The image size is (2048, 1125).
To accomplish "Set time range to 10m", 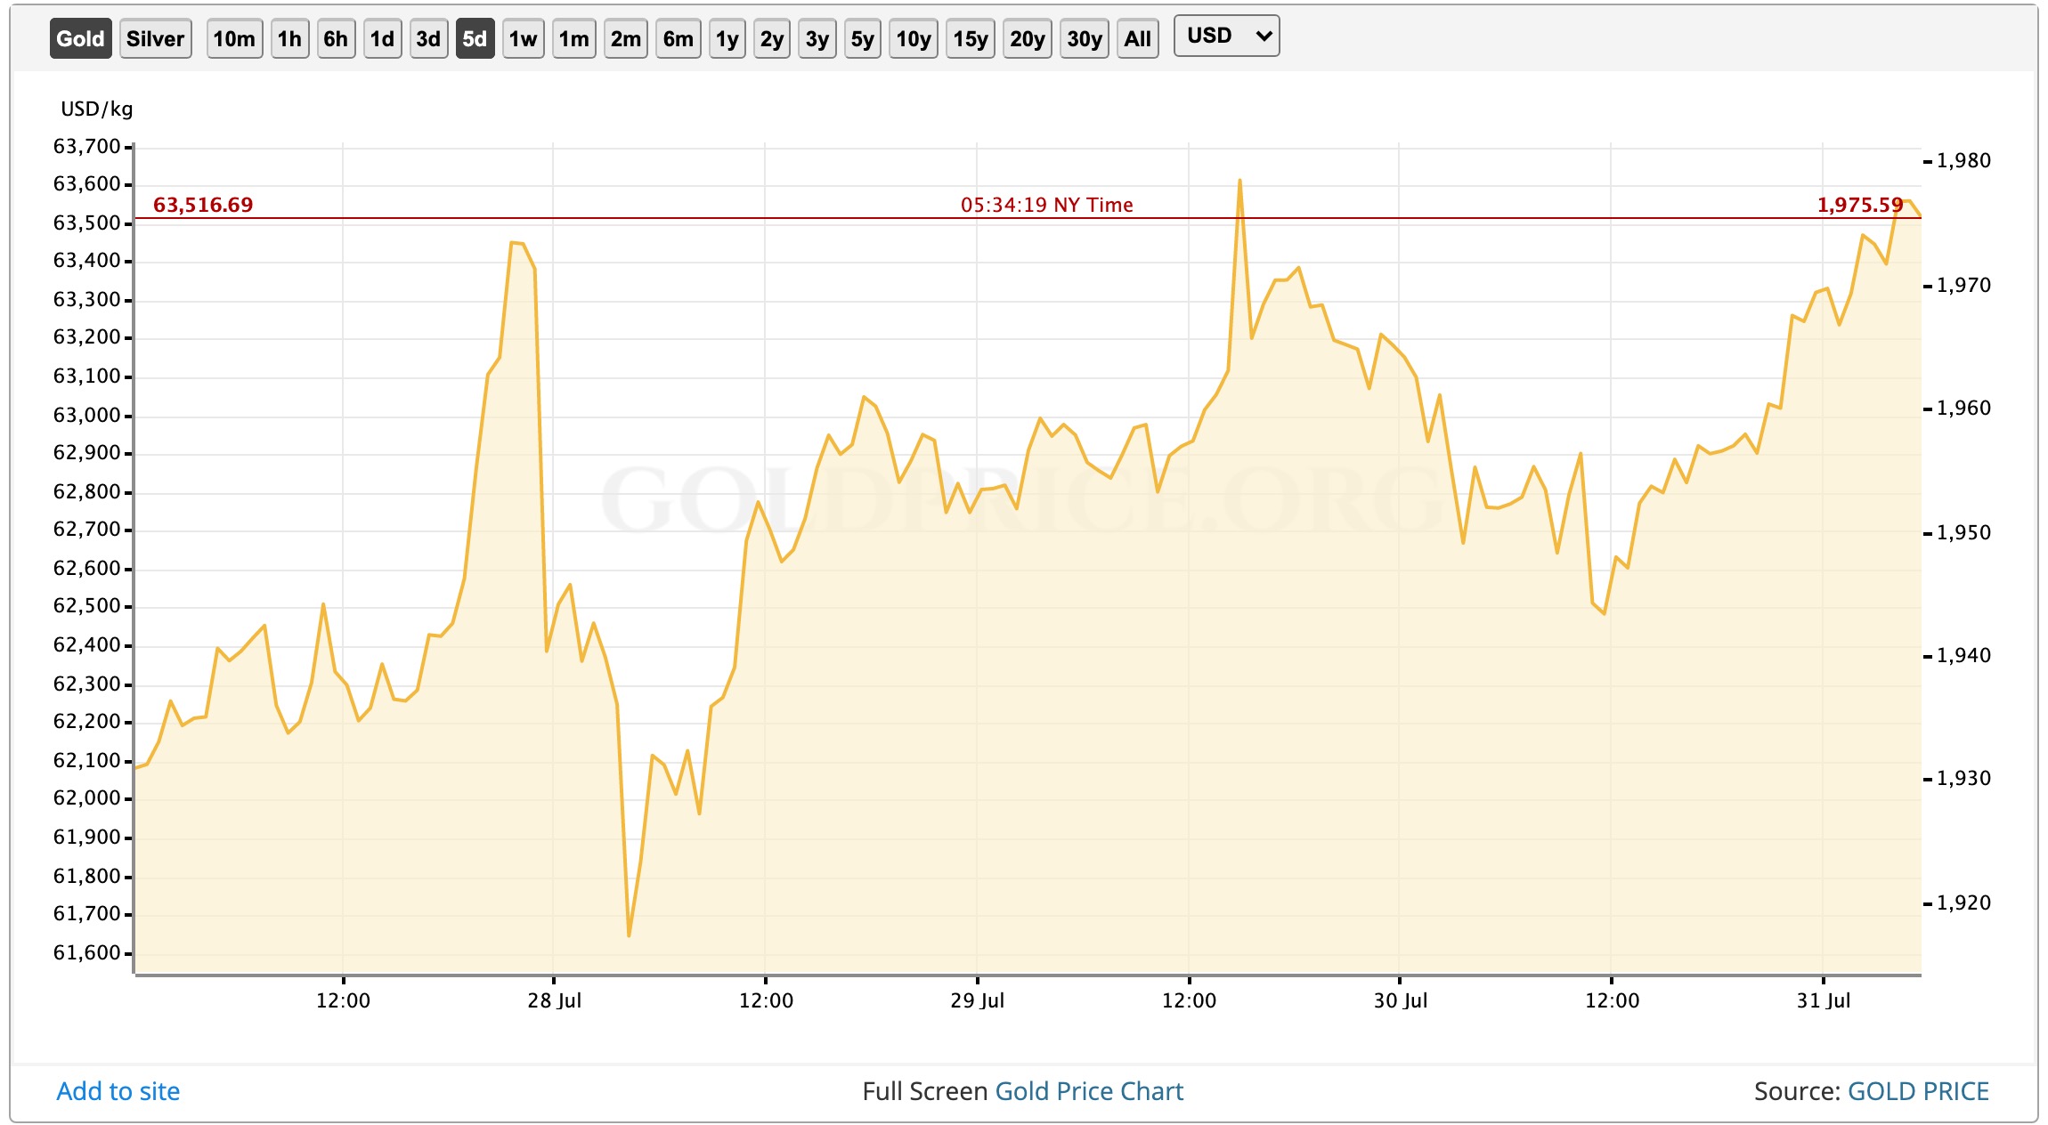I will [234, 39].
